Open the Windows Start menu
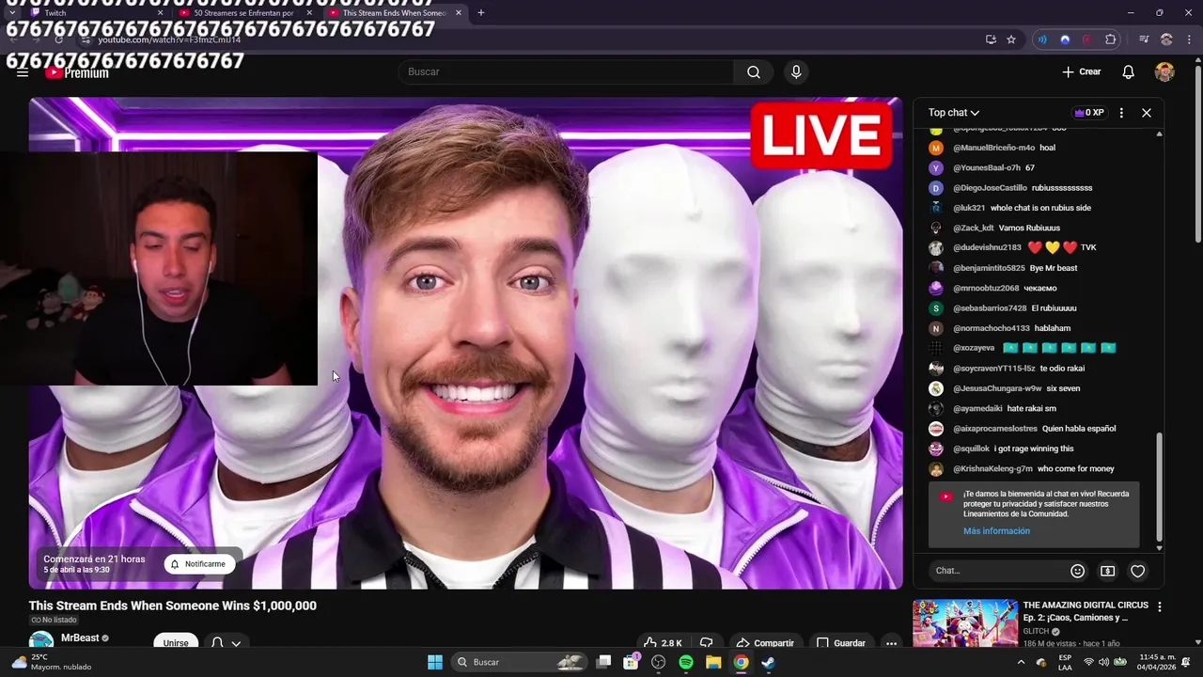Screen dimensions: 1203x677 coord(435,662)
